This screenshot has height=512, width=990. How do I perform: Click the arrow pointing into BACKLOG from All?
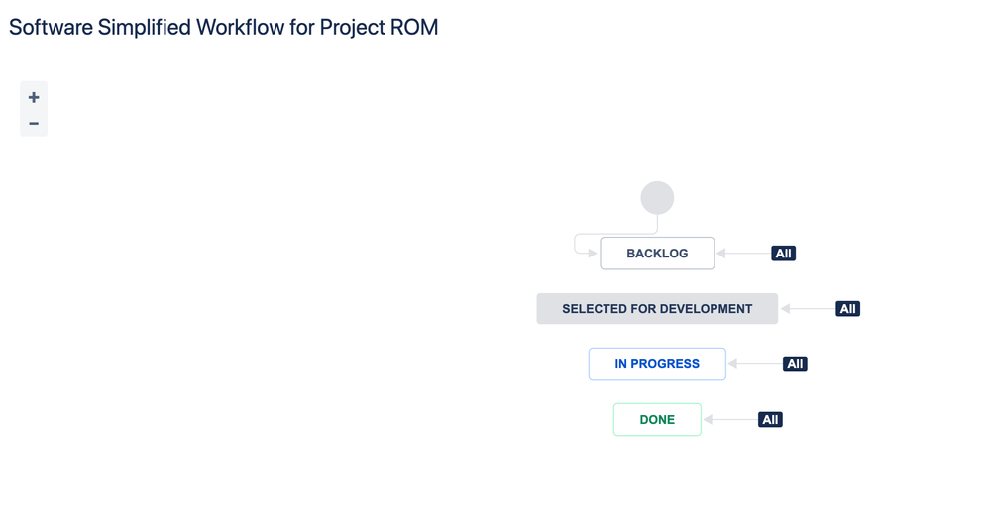click(x=744, y=254)
